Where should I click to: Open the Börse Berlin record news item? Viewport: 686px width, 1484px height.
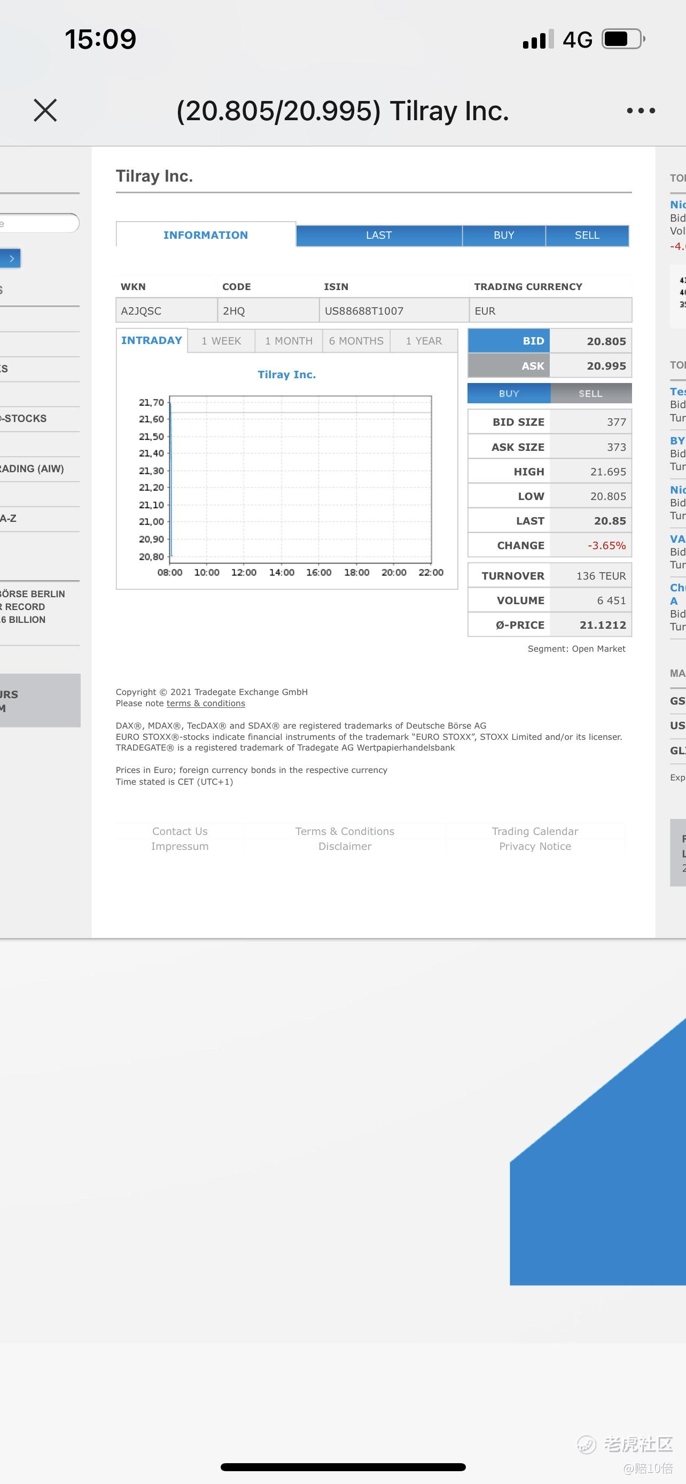tap(32, 607)
